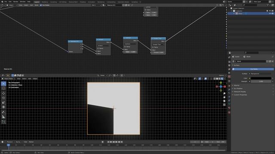
Task: Toggle Clamp checkbox on Subtract node
Action: [125, 47]
